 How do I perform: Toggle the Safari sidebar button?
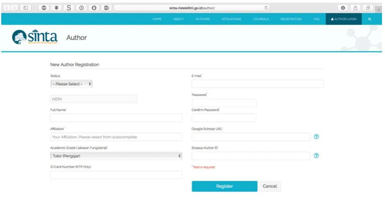pos(26,8)
